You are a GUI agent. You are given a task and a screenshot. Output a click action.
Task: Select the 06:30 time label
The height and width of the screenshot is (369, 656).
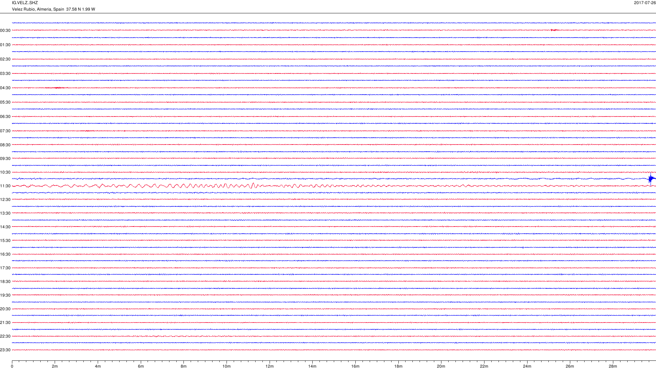pos(5,117)
